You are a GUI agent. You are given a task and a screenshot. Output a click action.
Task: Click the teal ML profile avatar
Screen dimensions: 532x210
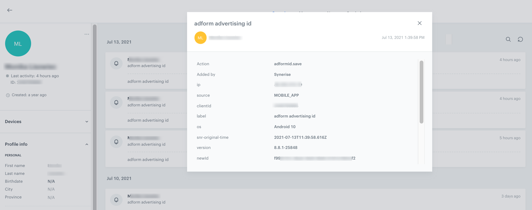(x=18, y=44)
